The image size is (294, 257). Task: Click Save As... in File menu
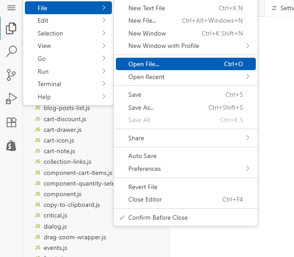[x=141, y=107]
